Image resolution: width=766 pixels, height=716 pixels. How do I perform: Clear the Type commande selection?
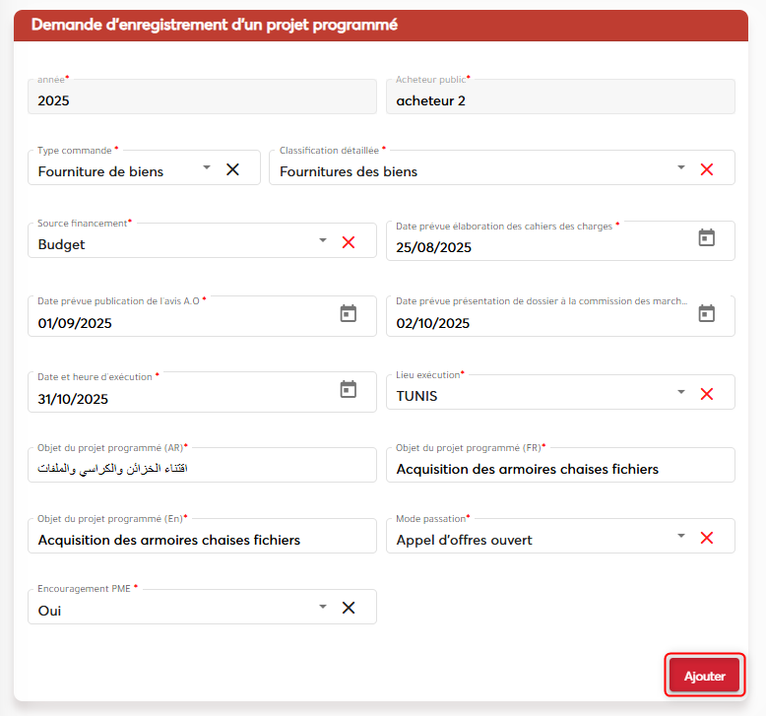[233, 169]
